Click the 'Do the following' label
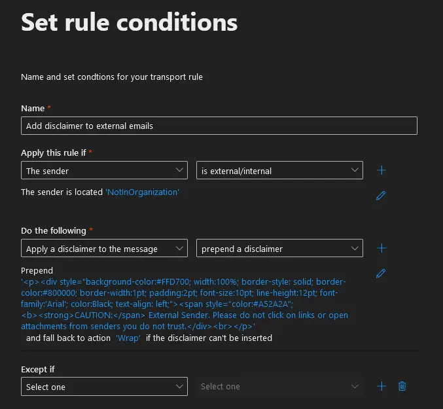 [54, 230]
